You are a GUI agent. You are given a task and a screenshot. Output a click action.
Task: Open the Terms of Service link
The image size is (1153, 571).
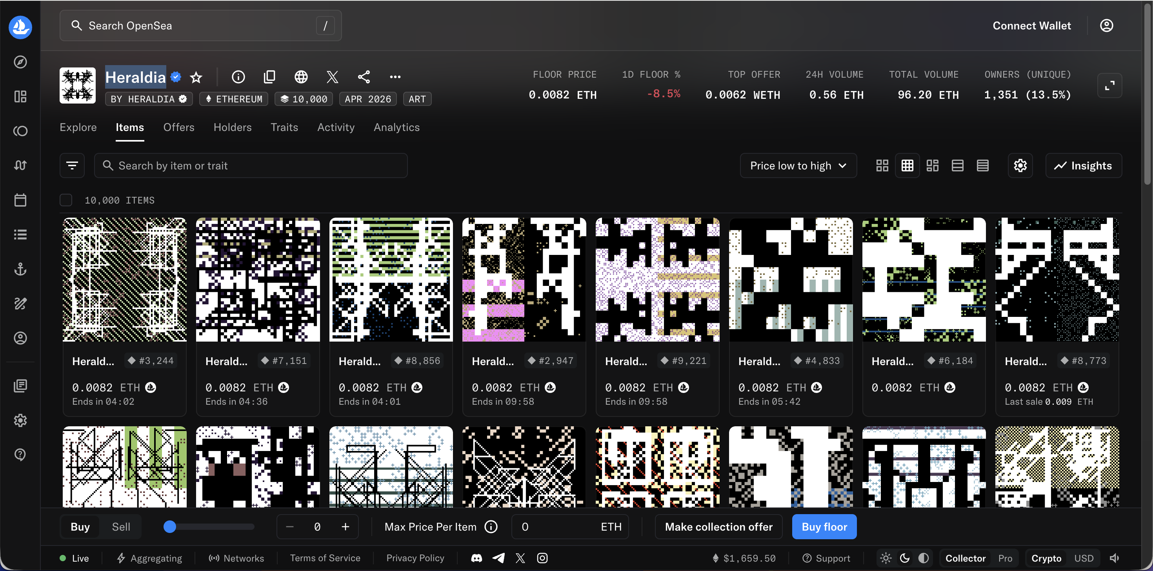[x=325, y=558]
